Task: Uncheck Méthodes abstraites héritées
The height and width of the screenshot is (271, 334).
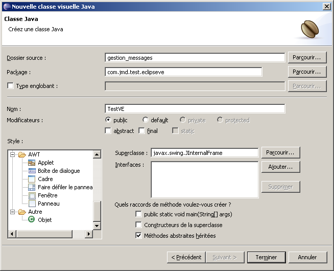Action: [138, 236]
